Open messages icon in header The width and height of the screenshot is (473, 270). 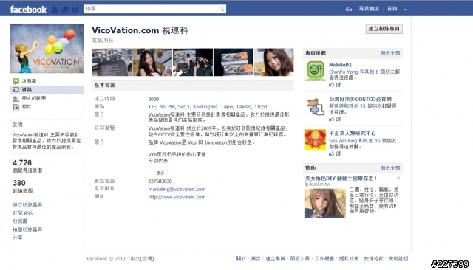pyautogui.click(x=65, y=10)
